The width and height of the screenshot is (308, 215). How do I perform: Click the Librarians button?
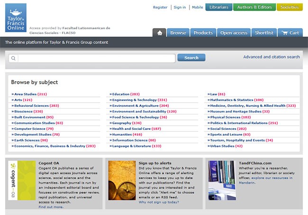pyautogui.click(x=219, y=7)
